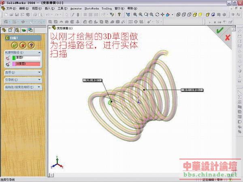Toggle the Section View icon

coord(213,15)
